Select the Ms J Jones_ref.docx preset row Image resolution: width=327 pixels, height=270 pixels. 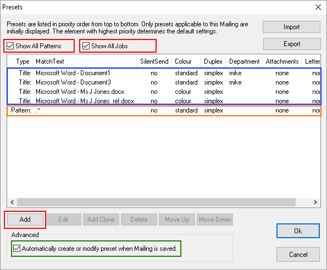coord(164,100)
